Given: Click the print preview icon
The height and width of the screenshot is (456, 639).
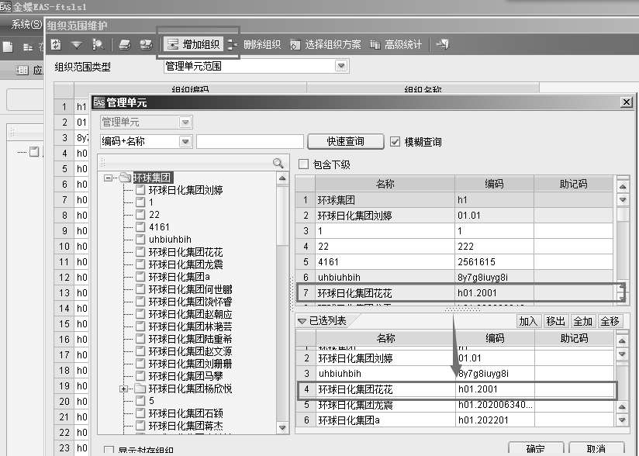Looking at the screenshot, I should click(146, 44).
